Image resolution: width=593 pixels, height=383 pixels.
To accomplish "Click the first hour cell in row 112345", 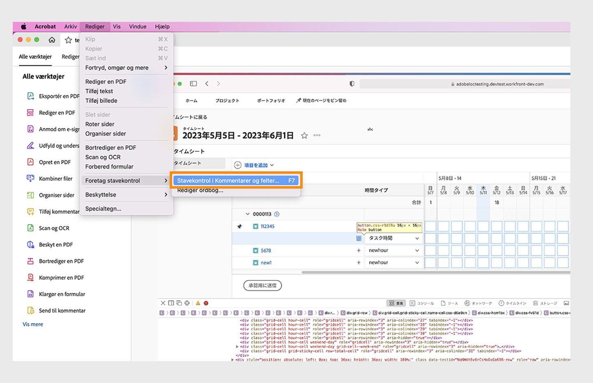I will click(430, 226).
